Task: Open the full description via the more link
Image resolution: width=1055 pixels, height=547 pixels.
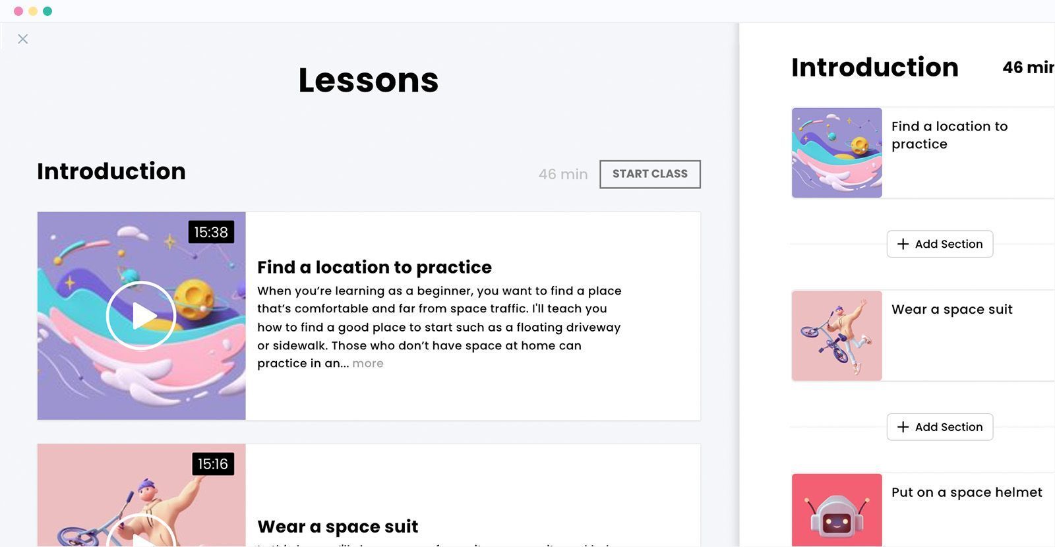Action: pyautogui.click(x=368, y=363)
